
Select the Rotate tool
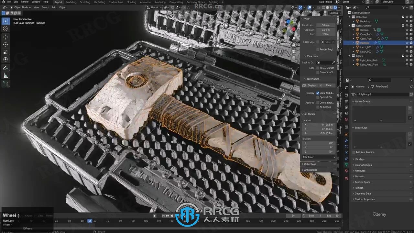[x=5, y=44]
